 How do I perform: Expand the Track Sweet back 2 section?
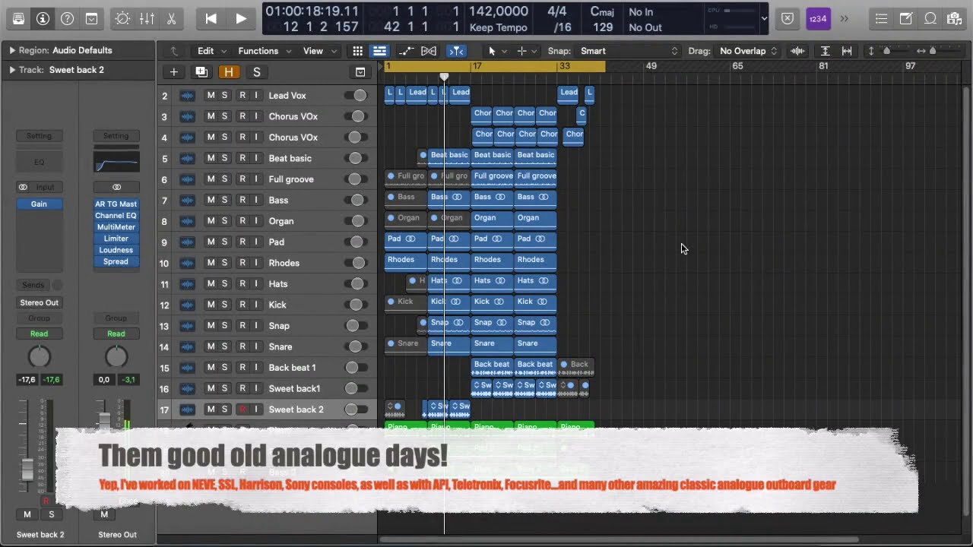pos(12,70)
